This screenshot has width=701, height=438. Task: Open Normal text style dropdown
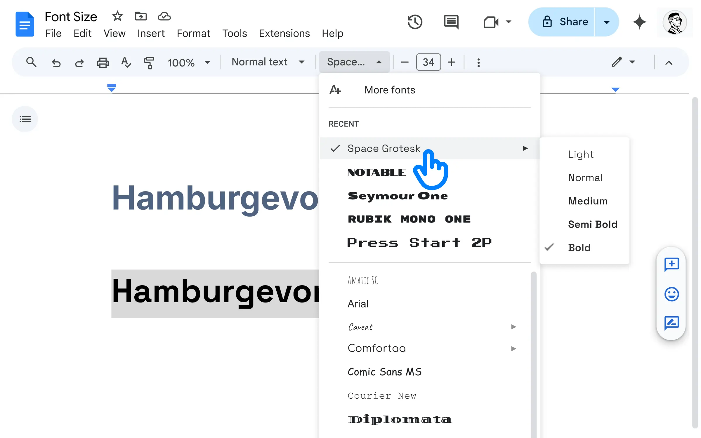click(268, 62)
